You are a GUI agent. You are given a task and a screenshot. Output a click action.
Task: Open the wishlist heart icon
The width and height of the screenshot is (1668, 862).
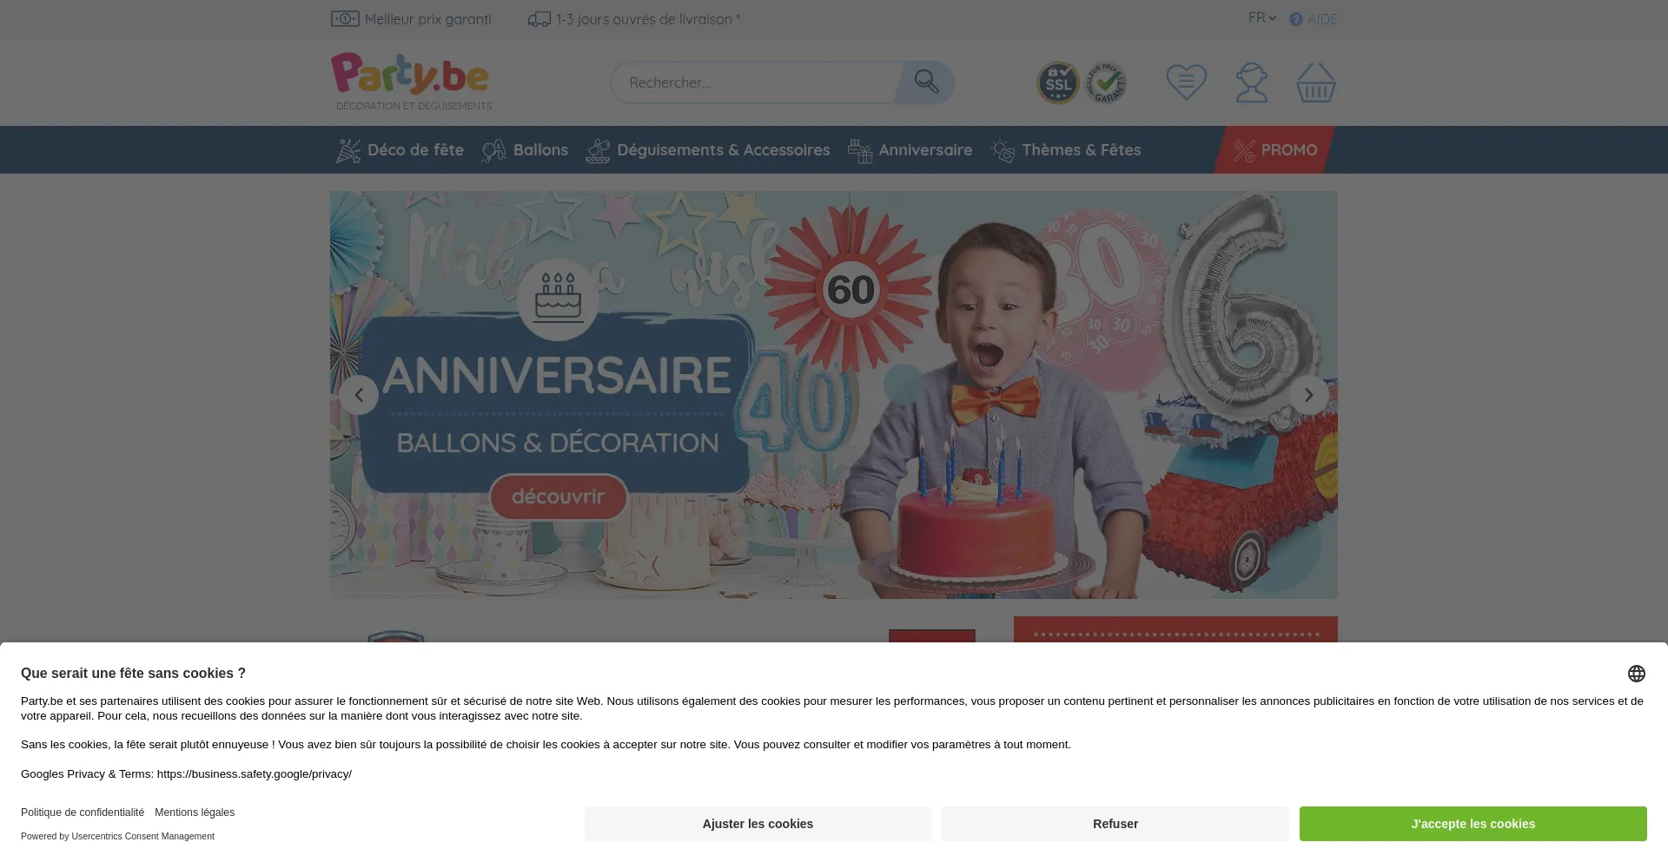[1186, 82]
